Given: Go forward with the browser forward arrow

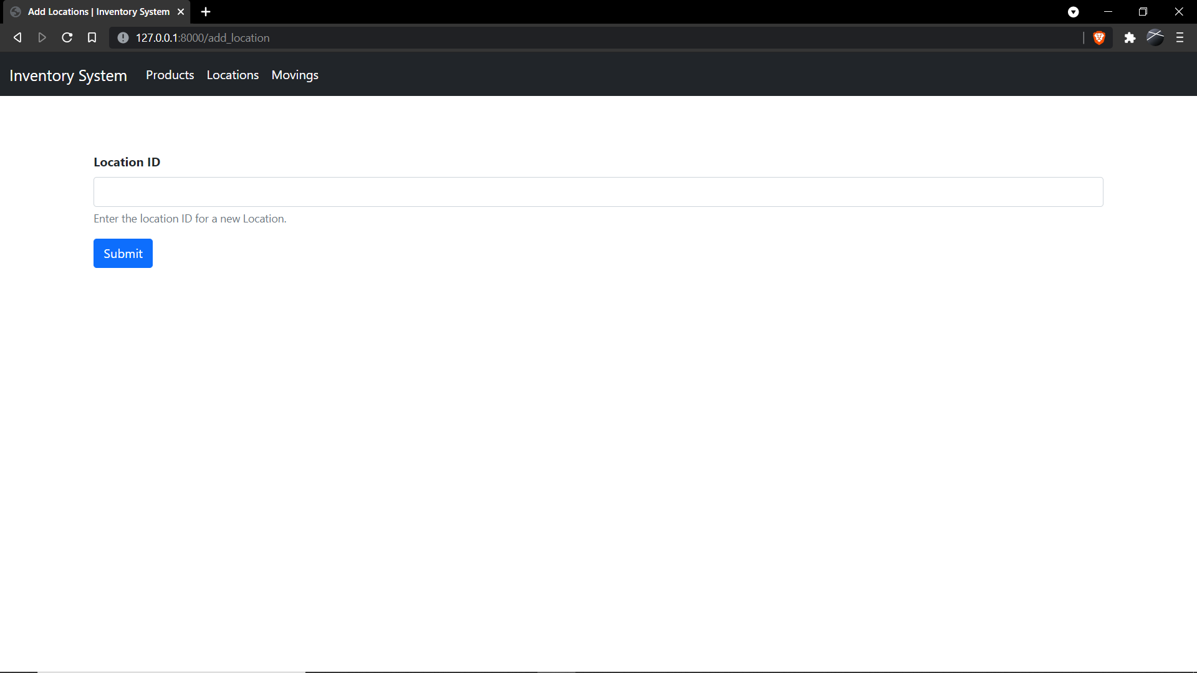Looking at the screenshot, I should 42,38.
